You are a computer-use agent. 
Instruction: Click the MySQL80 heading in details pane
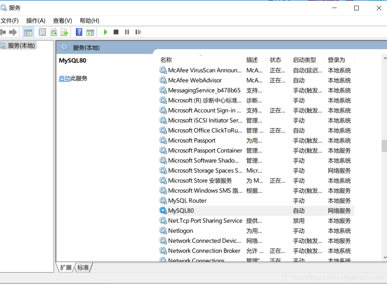pyautogui.click(x=73, y=61)
